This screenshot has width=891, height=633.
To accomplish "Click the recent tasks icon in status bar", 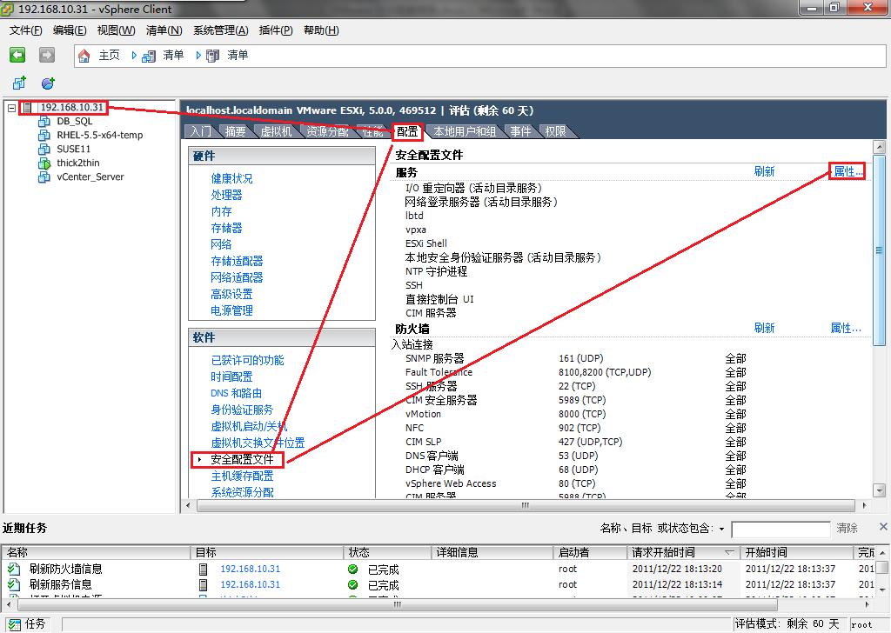I will [12, 623].
